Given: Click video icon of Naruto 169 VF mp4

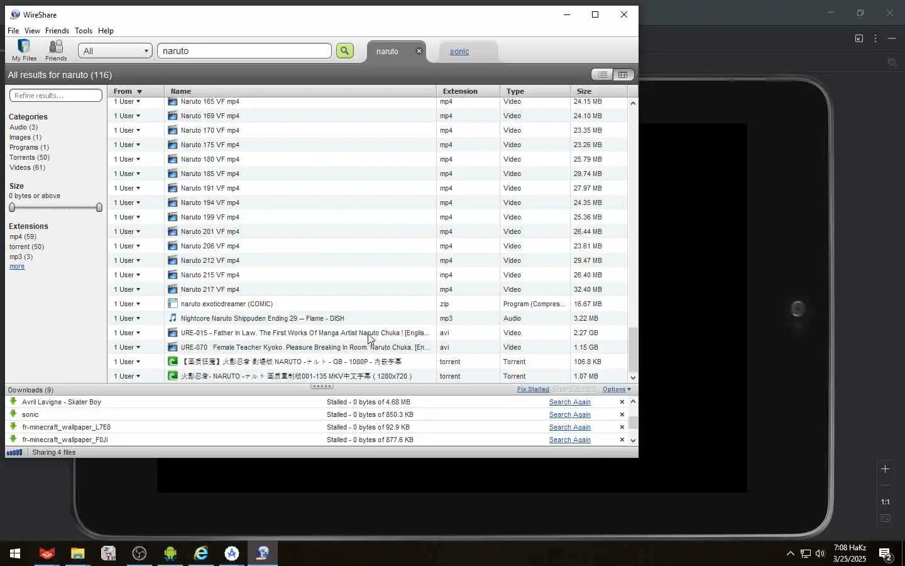Looking at the screenshot, I should click(x=173, y=116).
